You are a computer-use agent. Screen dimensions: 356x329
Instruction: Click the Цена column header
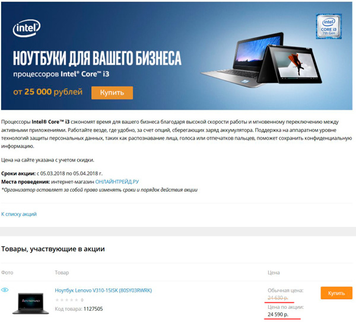pyautogui.click(x=274, y=273)
